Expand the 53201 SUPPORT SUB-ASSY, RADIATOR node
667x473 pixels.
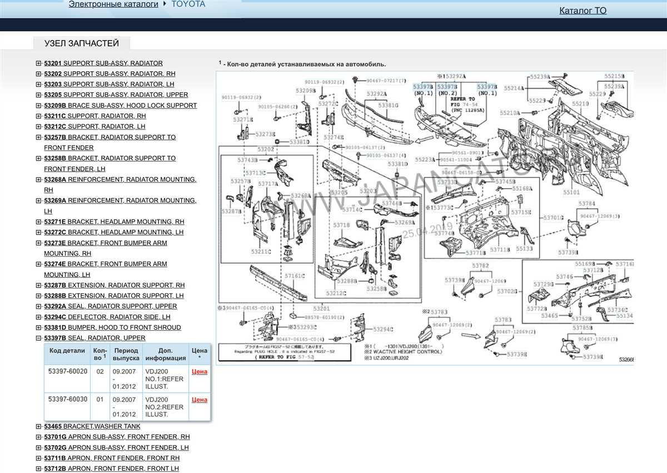pyautogui.click(x=38, y=63)
